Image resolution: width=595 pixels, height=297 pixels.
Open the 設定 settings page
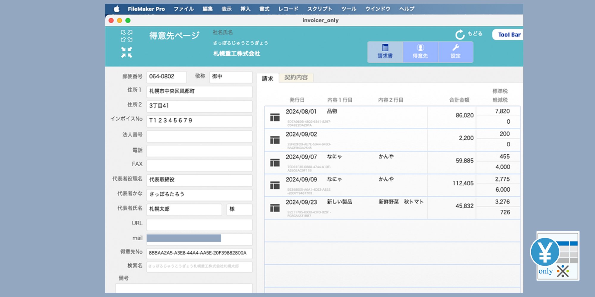(x=455, y=52)
